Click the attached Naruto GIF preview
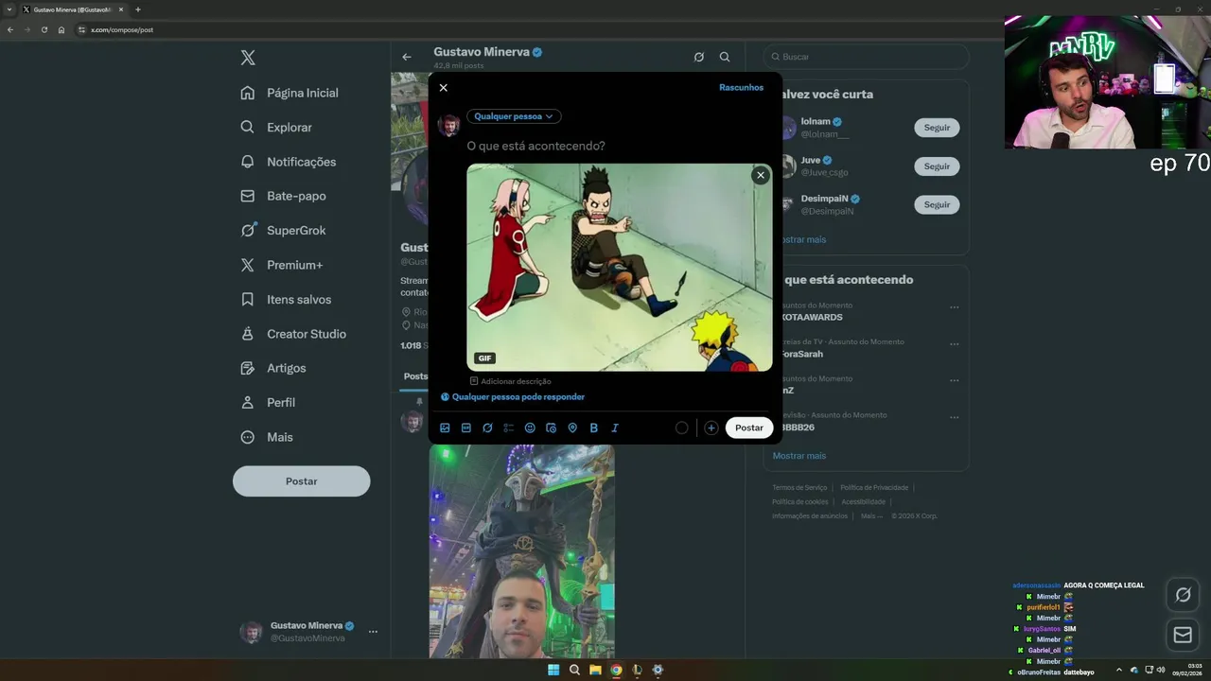1211x681 pixels. click(620, 268)
